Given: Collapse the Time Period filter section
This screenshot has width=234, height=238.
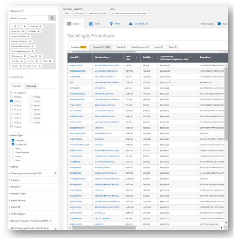Looking at the screenshot, I should [x=9, y=77].
